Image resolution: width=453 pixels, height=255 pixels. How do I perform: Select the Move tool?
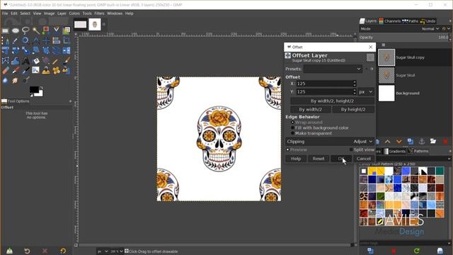[x=46, y=41]
